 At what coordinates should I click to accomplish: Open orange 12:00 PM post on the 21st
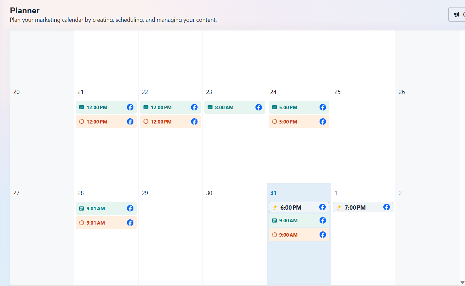pyautogui.click(x=101, y=122)
